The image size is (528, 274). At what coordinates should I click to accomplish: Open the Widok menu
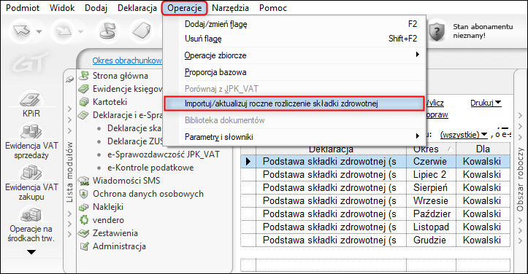click(62, 8)
